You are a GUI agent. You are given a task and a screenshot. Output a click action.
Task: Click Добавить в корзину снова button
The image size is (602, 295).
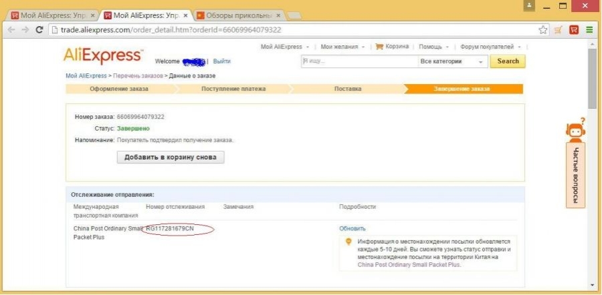171,157
